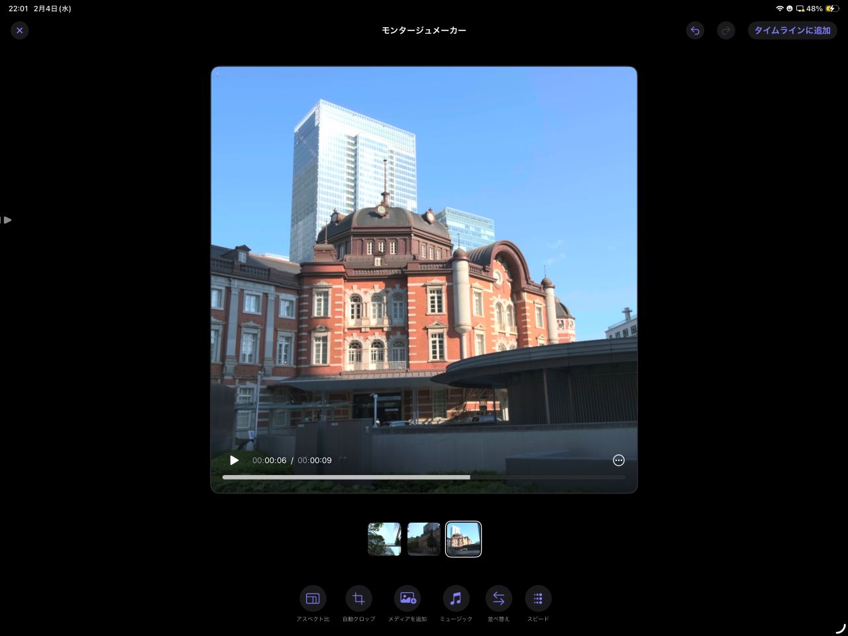
Task: Undo the last edit
Action: tap(695, 30)
